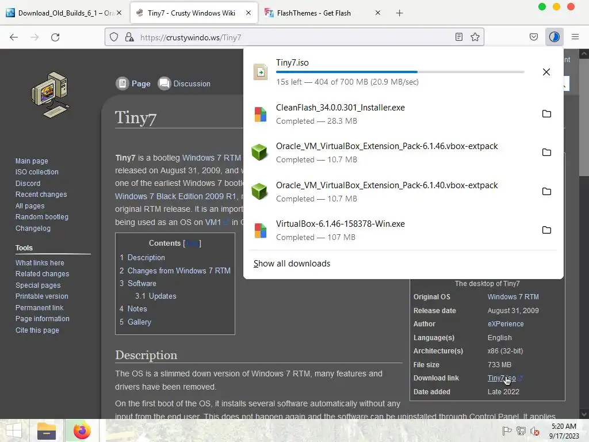Jump to Changes from Windows 7 RTM
The image size is (589, 442).
[179, 270]
